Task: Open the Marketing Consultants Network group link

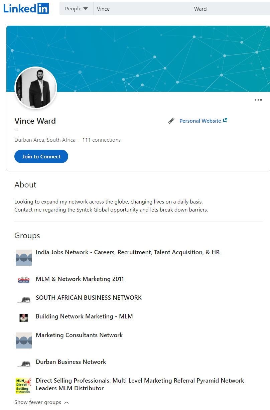Action: [x=79, y=335]
